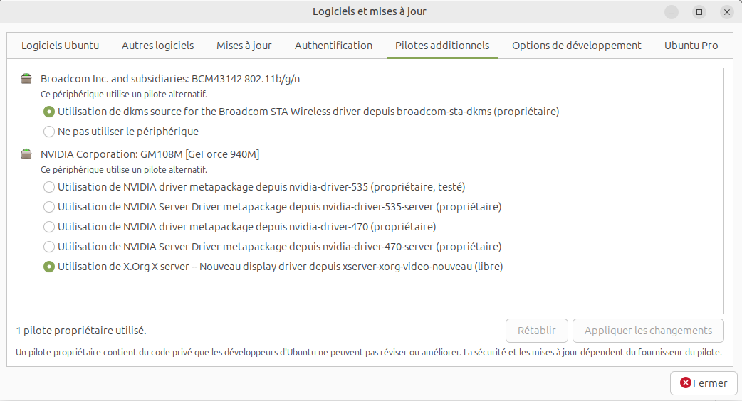742x401 pixels.
Task: Click Appliquer les changements button
Action: pyautogui.click(x=648, y=331)
